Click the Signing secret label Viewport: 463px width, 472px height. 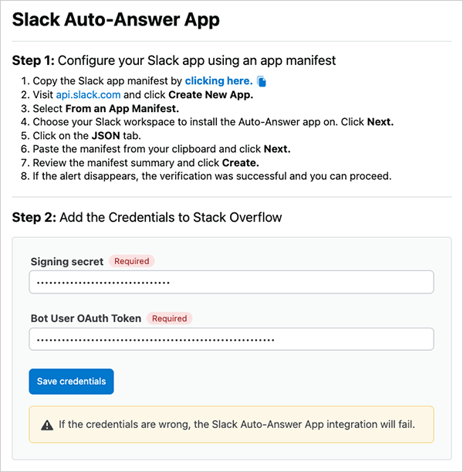point(67,262)
